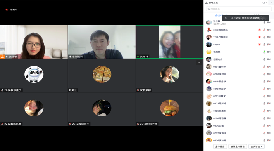Expand the 会议管控 dropdown
The height and width of the screenshot is (151, 274).
pyautogui.click(x=256, y=146)
